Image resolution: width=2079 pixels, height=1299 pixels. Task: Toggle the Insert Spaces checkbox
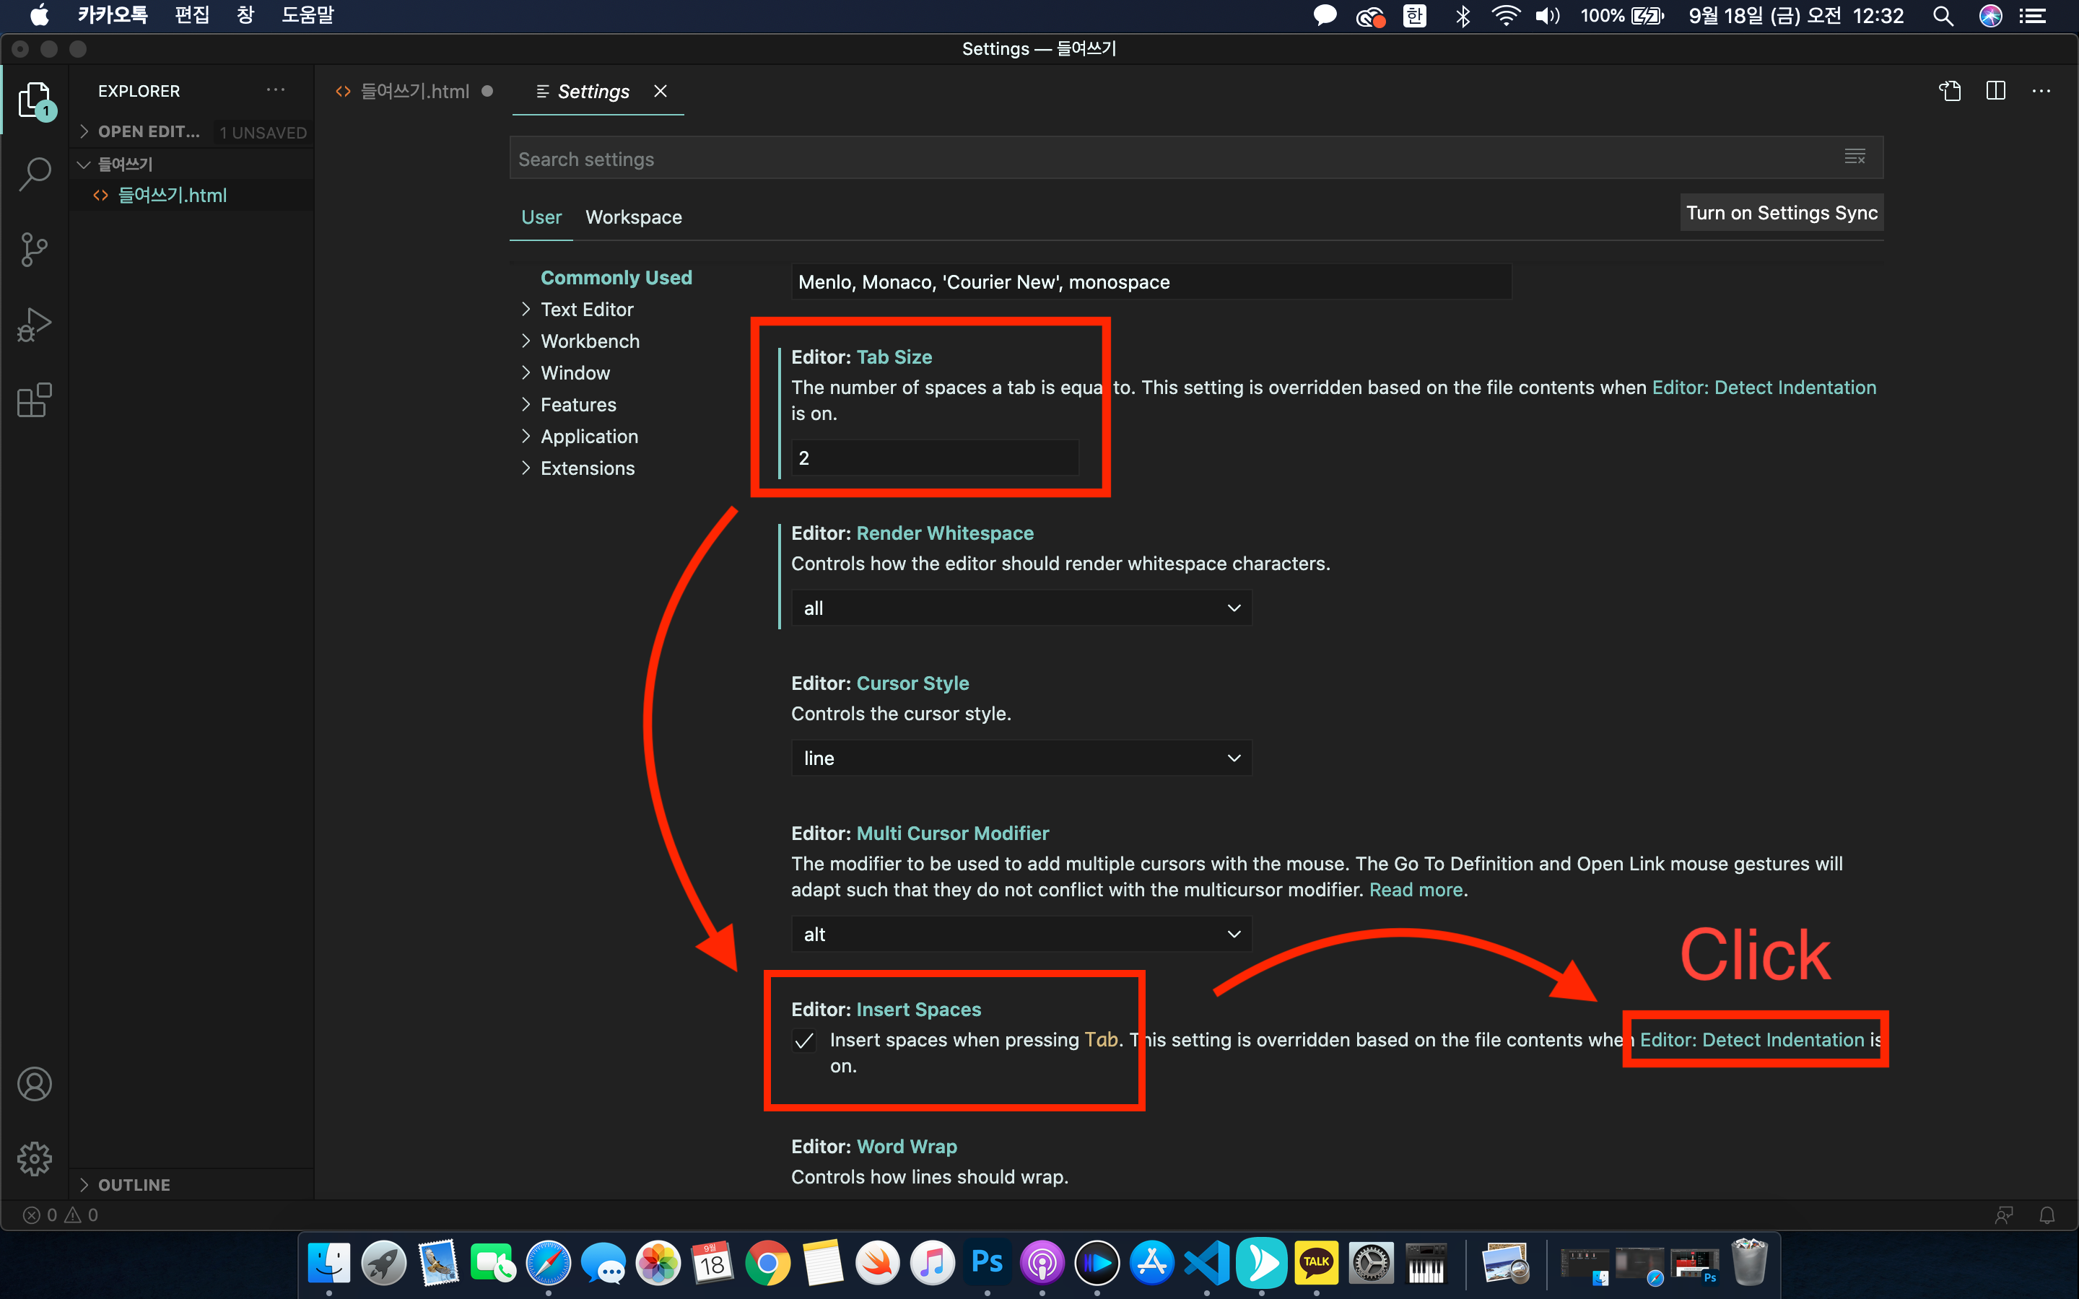pyautogui.click(x=804, y=1041)
